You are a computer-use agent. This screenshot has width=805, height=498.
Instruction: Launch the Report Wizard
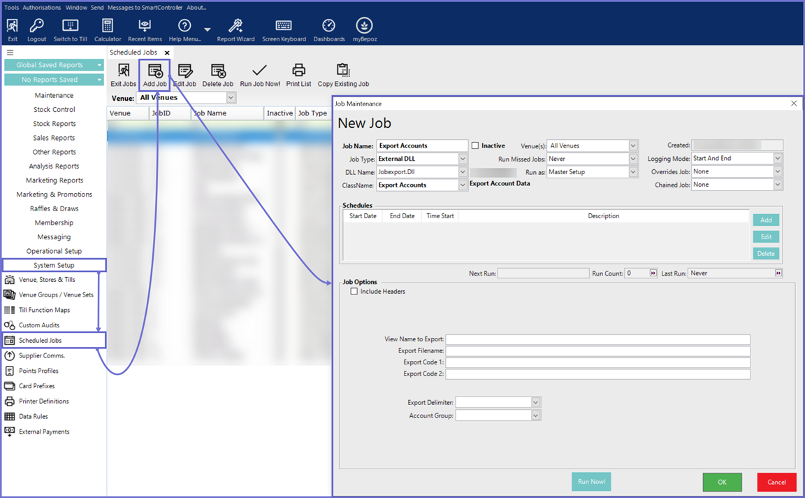pos(235,26)
